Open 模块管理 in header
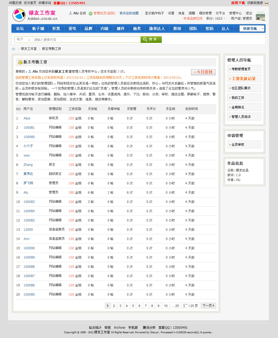 (x=205, y=13)
